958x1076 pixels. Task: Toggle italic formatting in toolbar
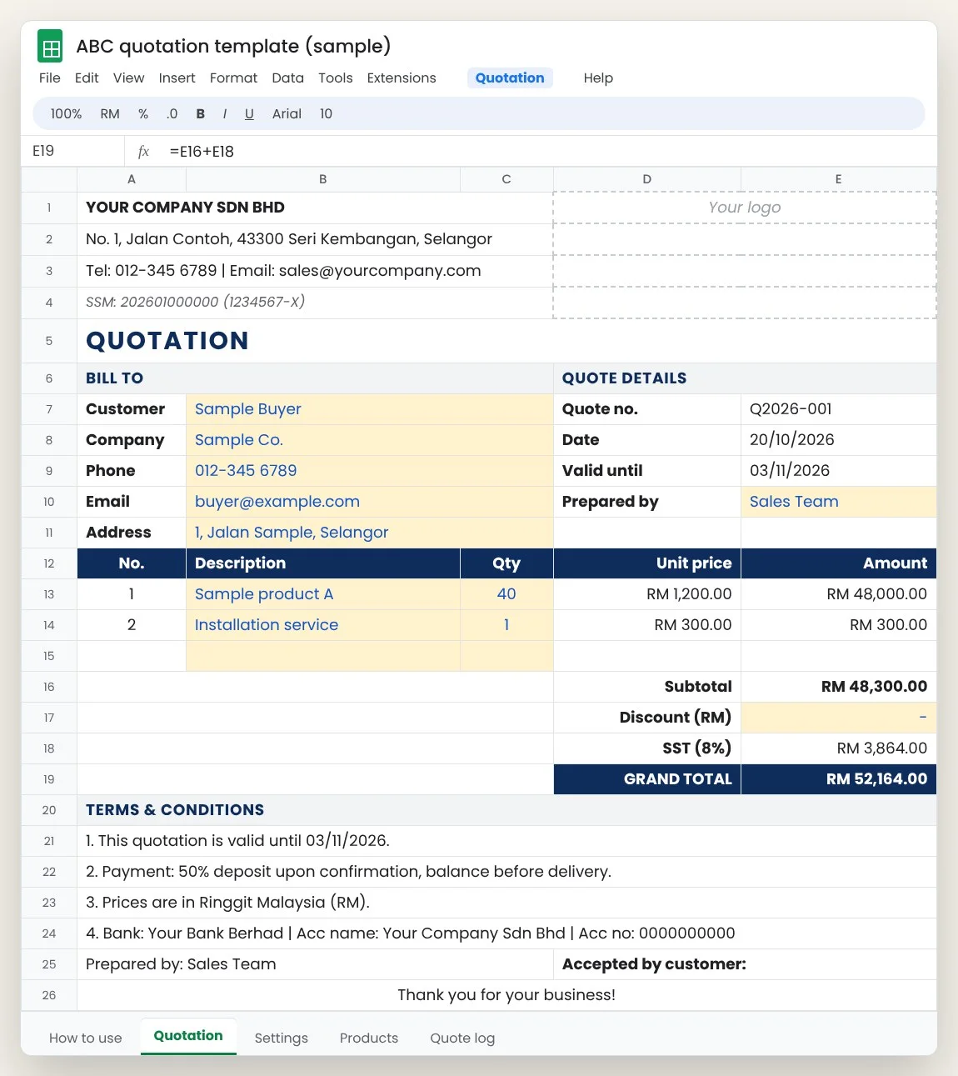224,113
